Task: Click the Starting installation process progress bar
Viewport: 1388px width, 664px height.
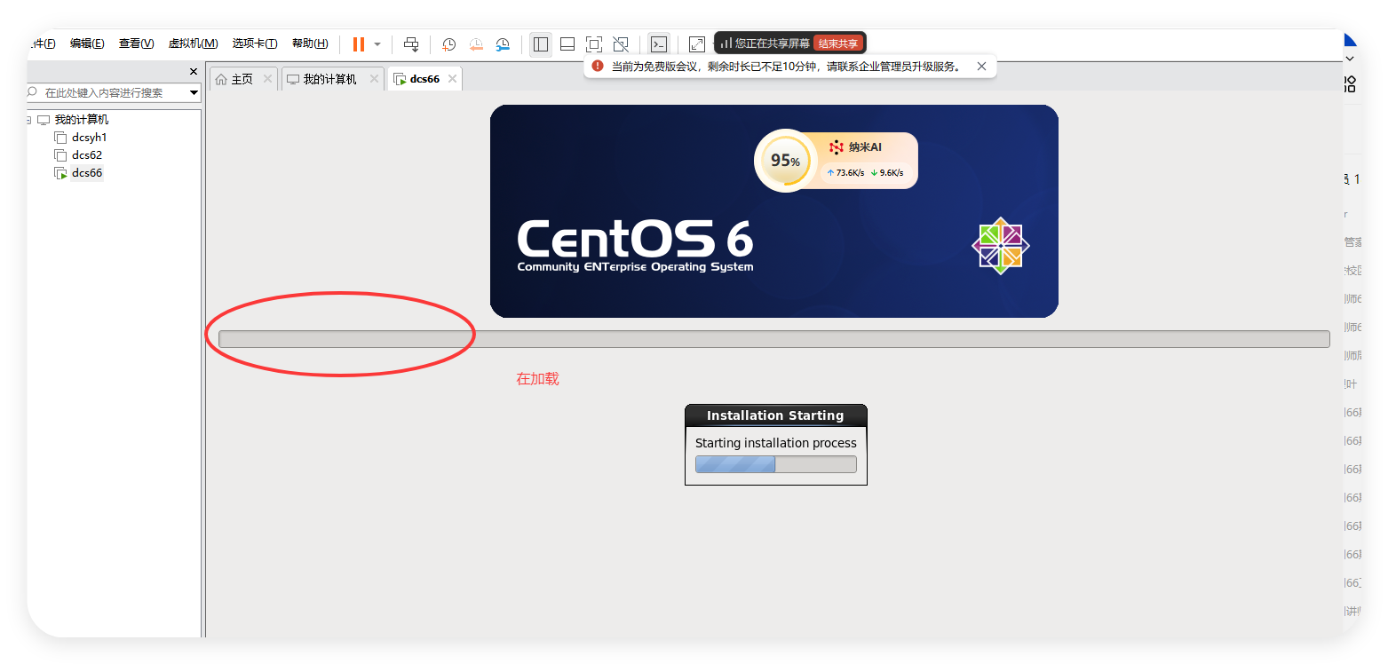Action: point(775,464)
